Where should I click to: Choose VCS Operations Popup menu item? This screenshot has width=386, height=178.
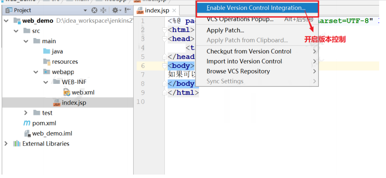(x=257, y=19)
